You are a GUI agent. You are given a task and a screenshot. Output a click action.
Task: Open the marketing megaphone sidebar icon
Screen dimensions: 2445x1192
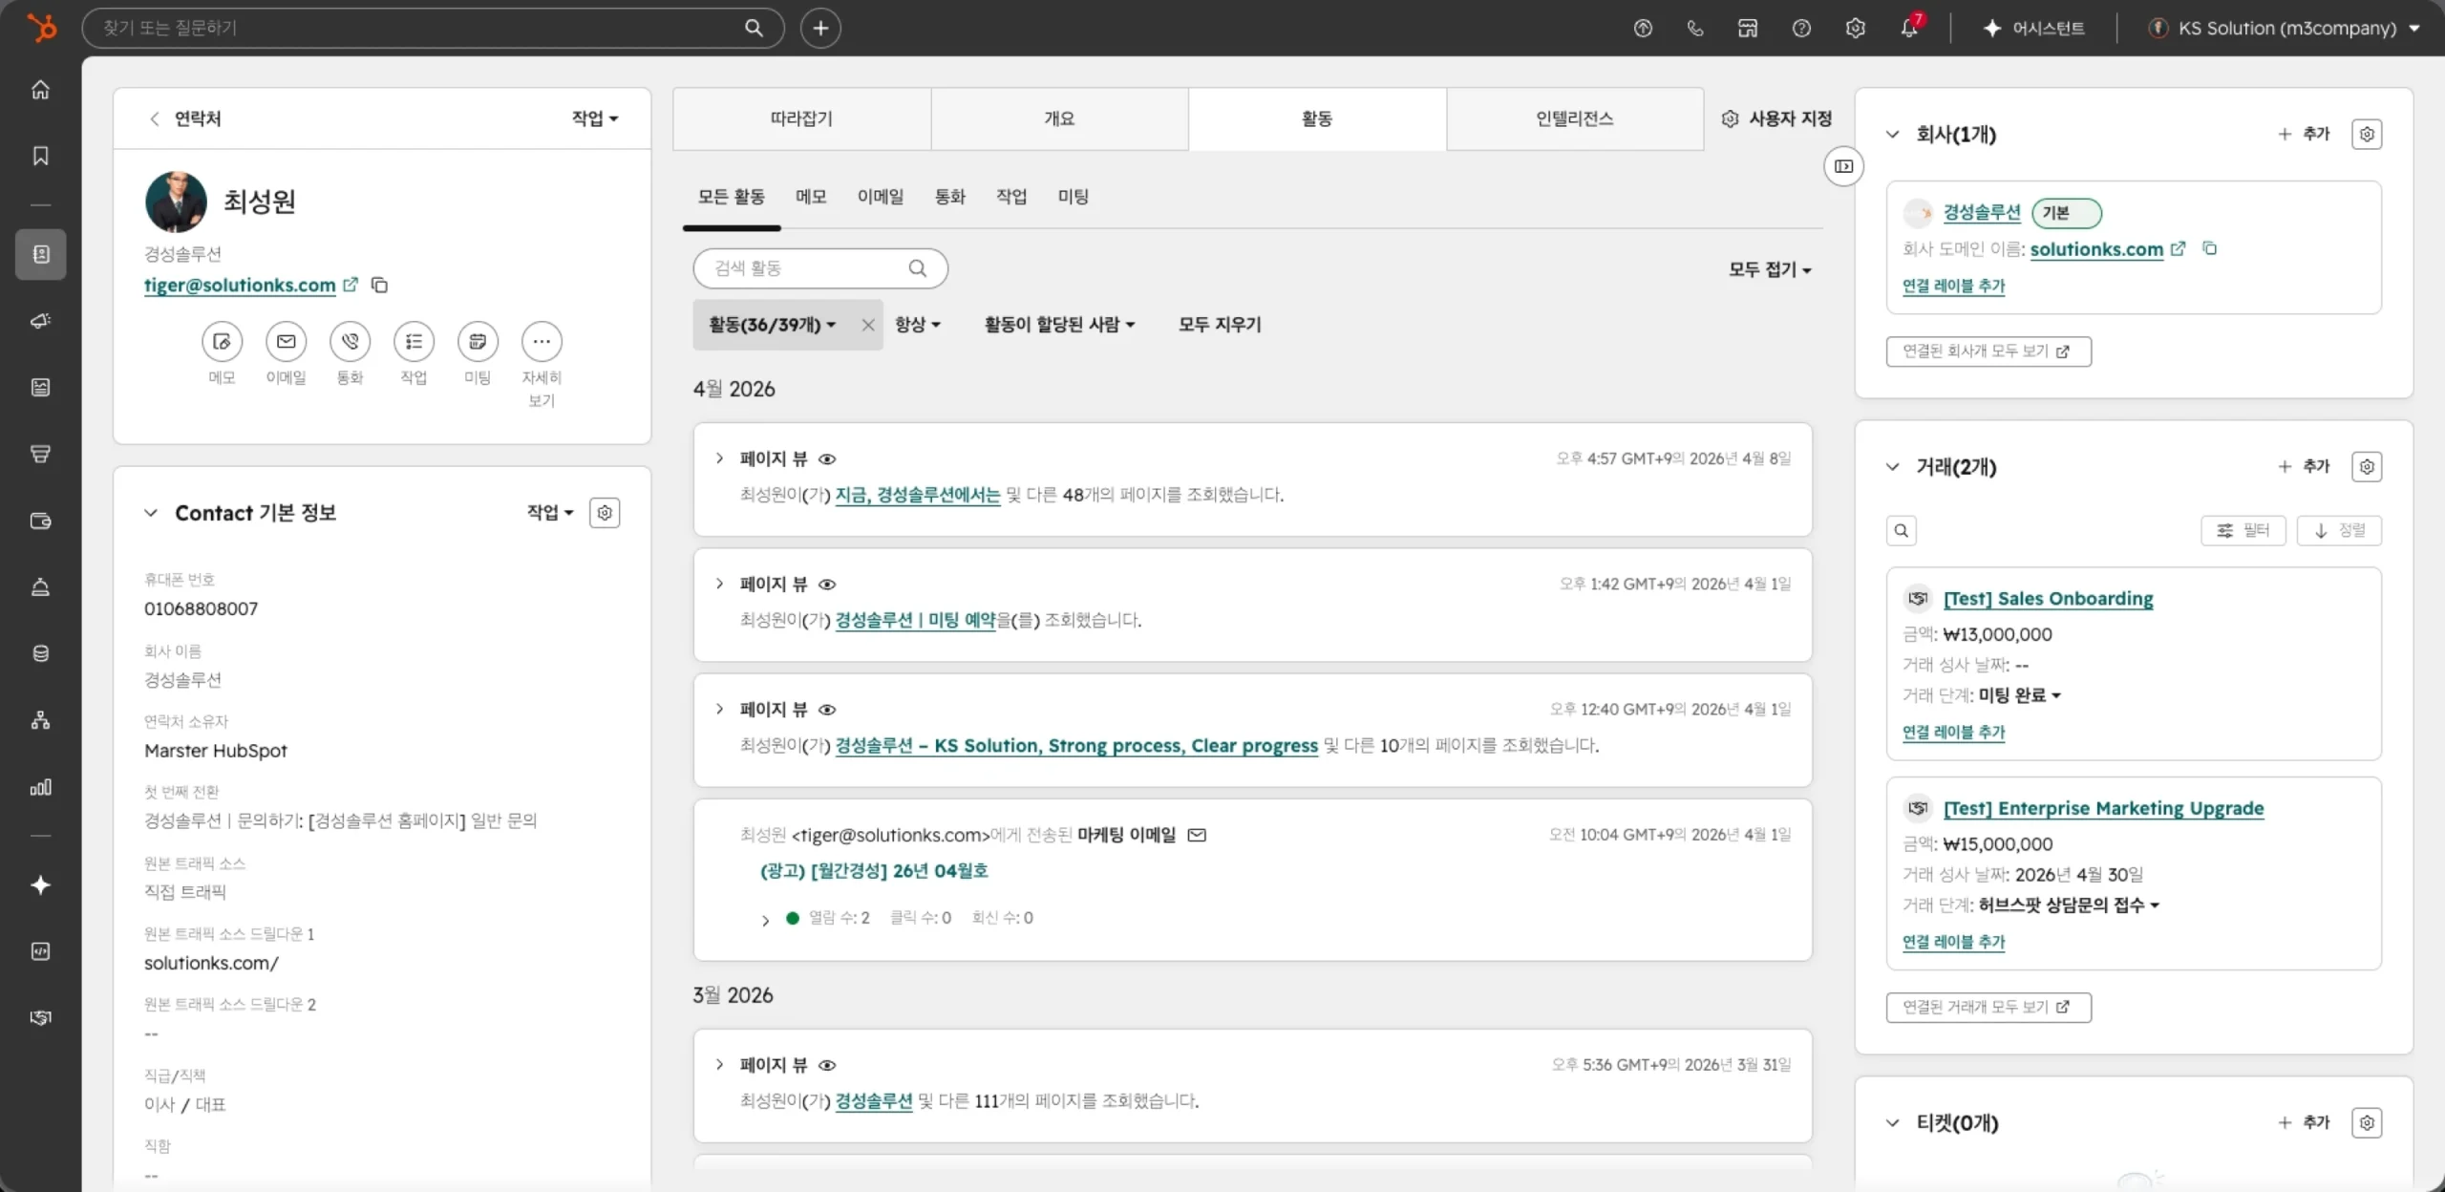[40, 321]
